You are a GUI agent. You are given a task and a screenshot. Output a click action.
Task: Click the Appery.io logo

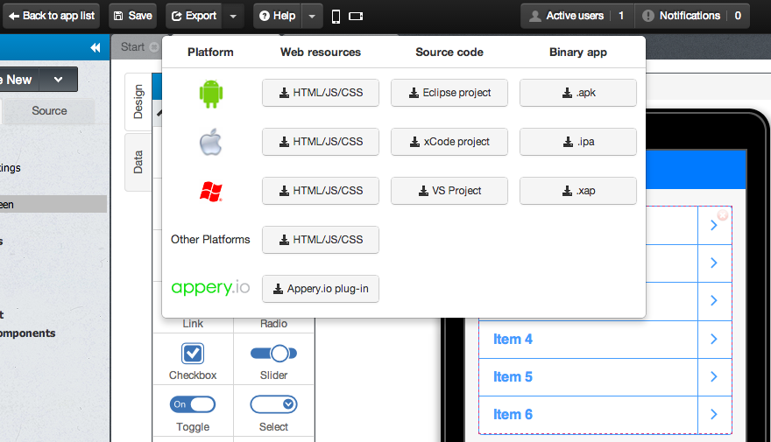pyautogui.click(x=210, y=289)
